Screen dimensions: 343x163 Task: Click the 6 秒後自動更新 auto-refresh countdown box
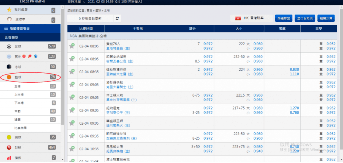[90, 18]
